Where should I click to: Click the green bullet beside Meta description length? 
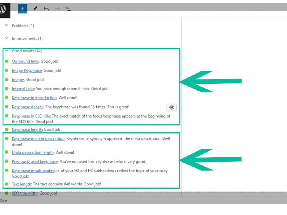point(7,152)
